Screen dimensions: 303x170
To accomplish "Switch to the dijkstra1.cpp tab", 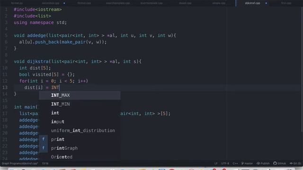I will 252,3.
